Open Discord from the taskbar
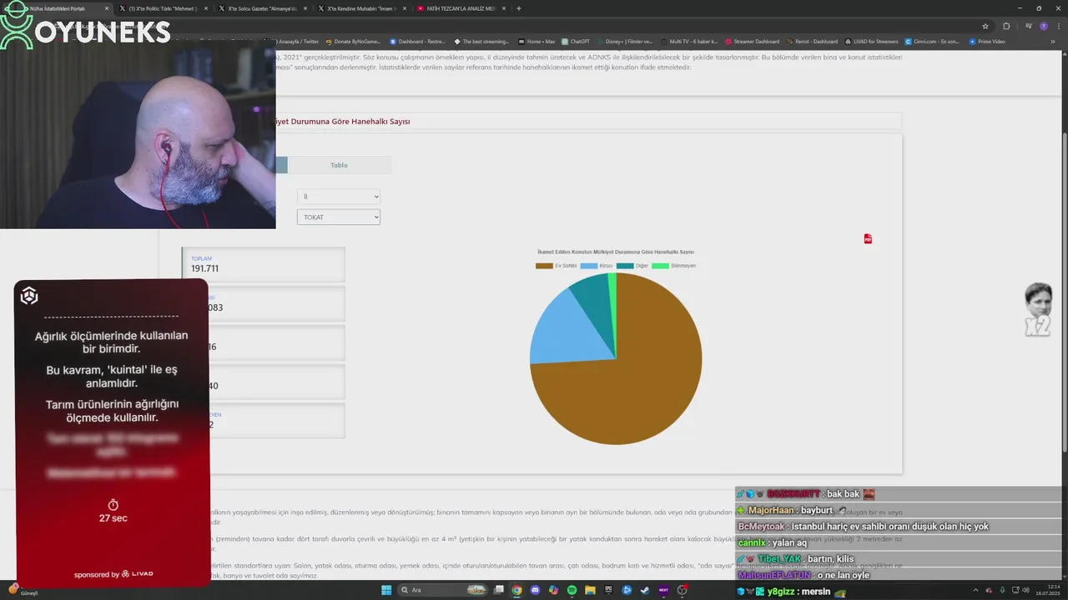 tap(535, 590)
